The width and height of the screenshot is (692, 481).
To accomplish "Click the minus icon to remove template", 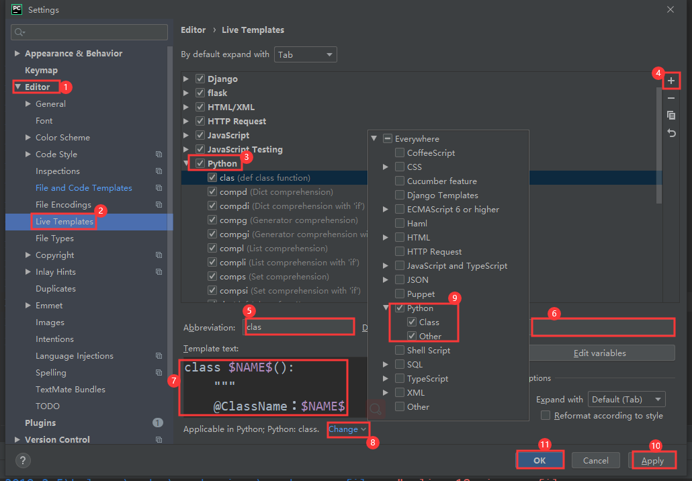I will [x=671, y=98].
